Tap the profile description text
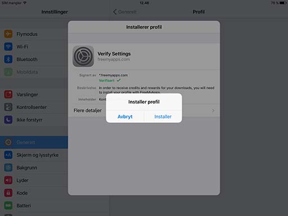 coord(156,90)
